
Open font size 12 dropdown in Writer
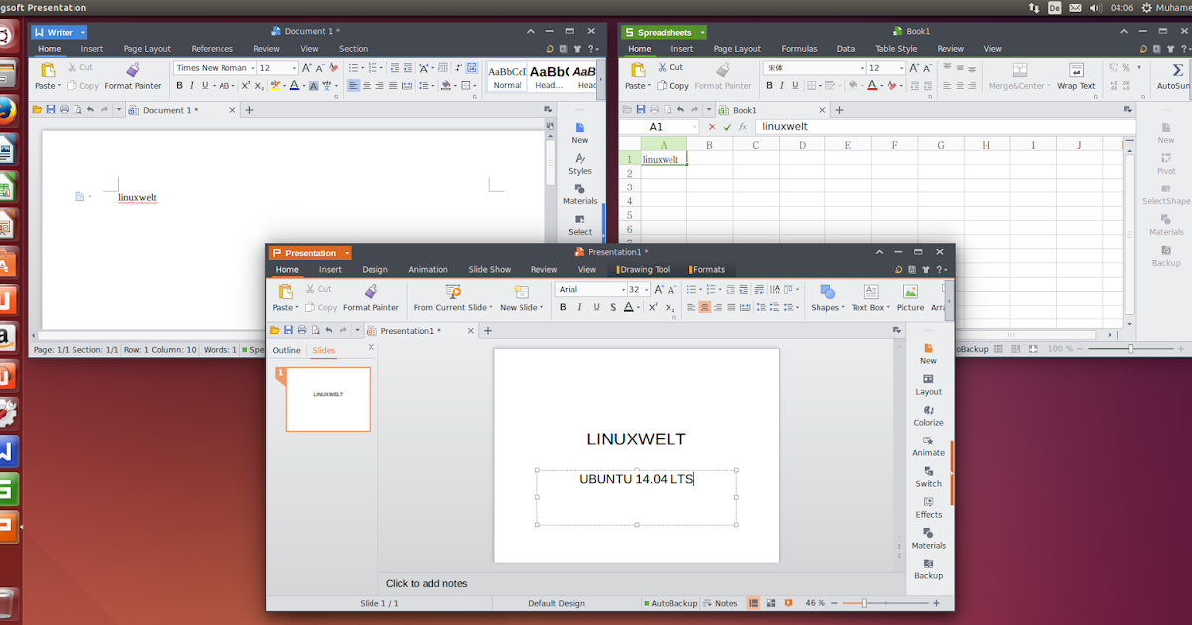(293, 68)
